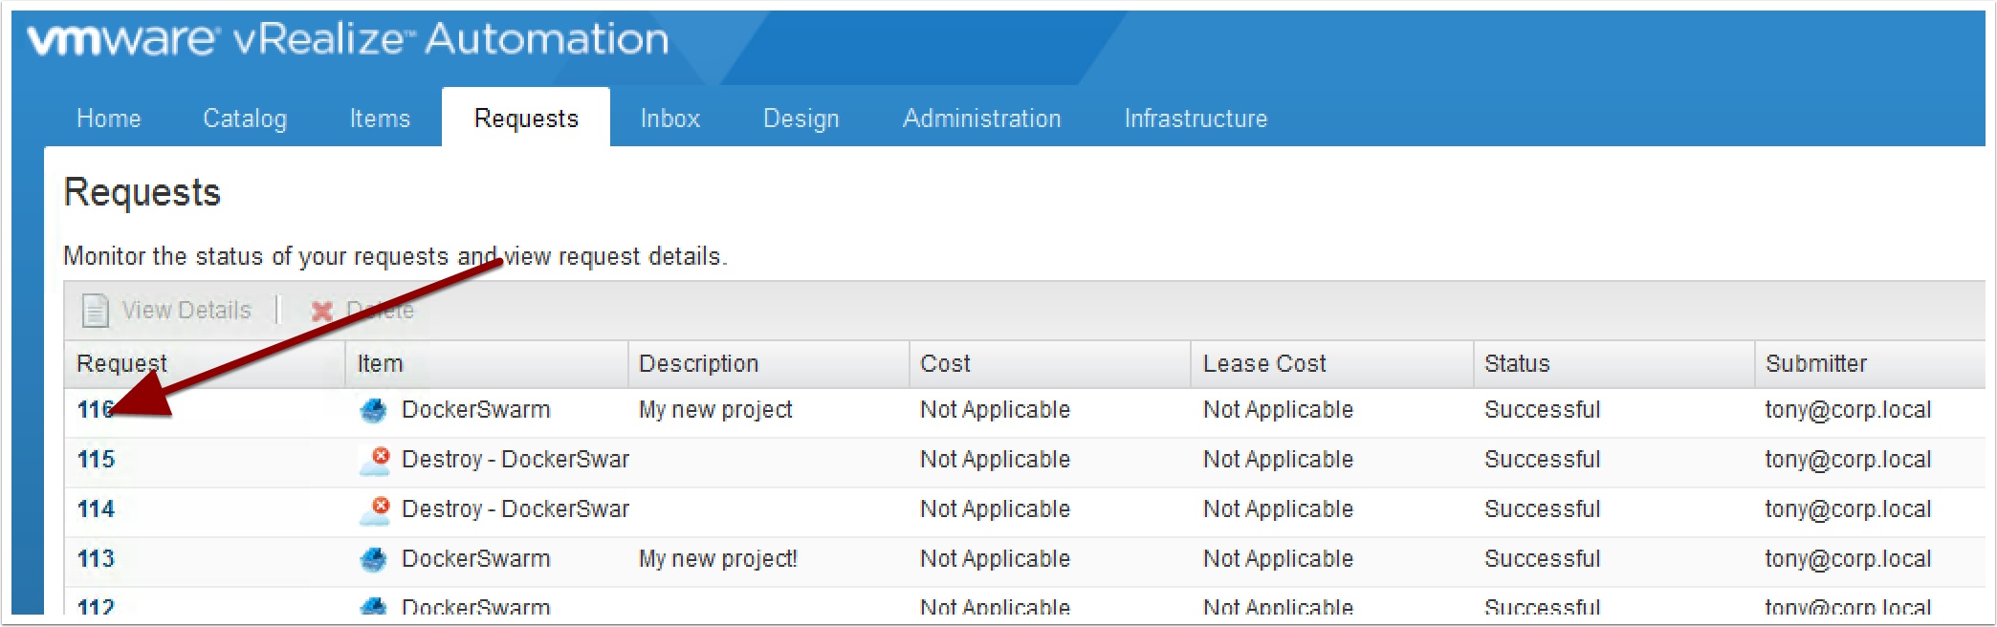Click DockerSwarm icon in request 116 row
Screen dimensions: 1997x627
[373, 411]
